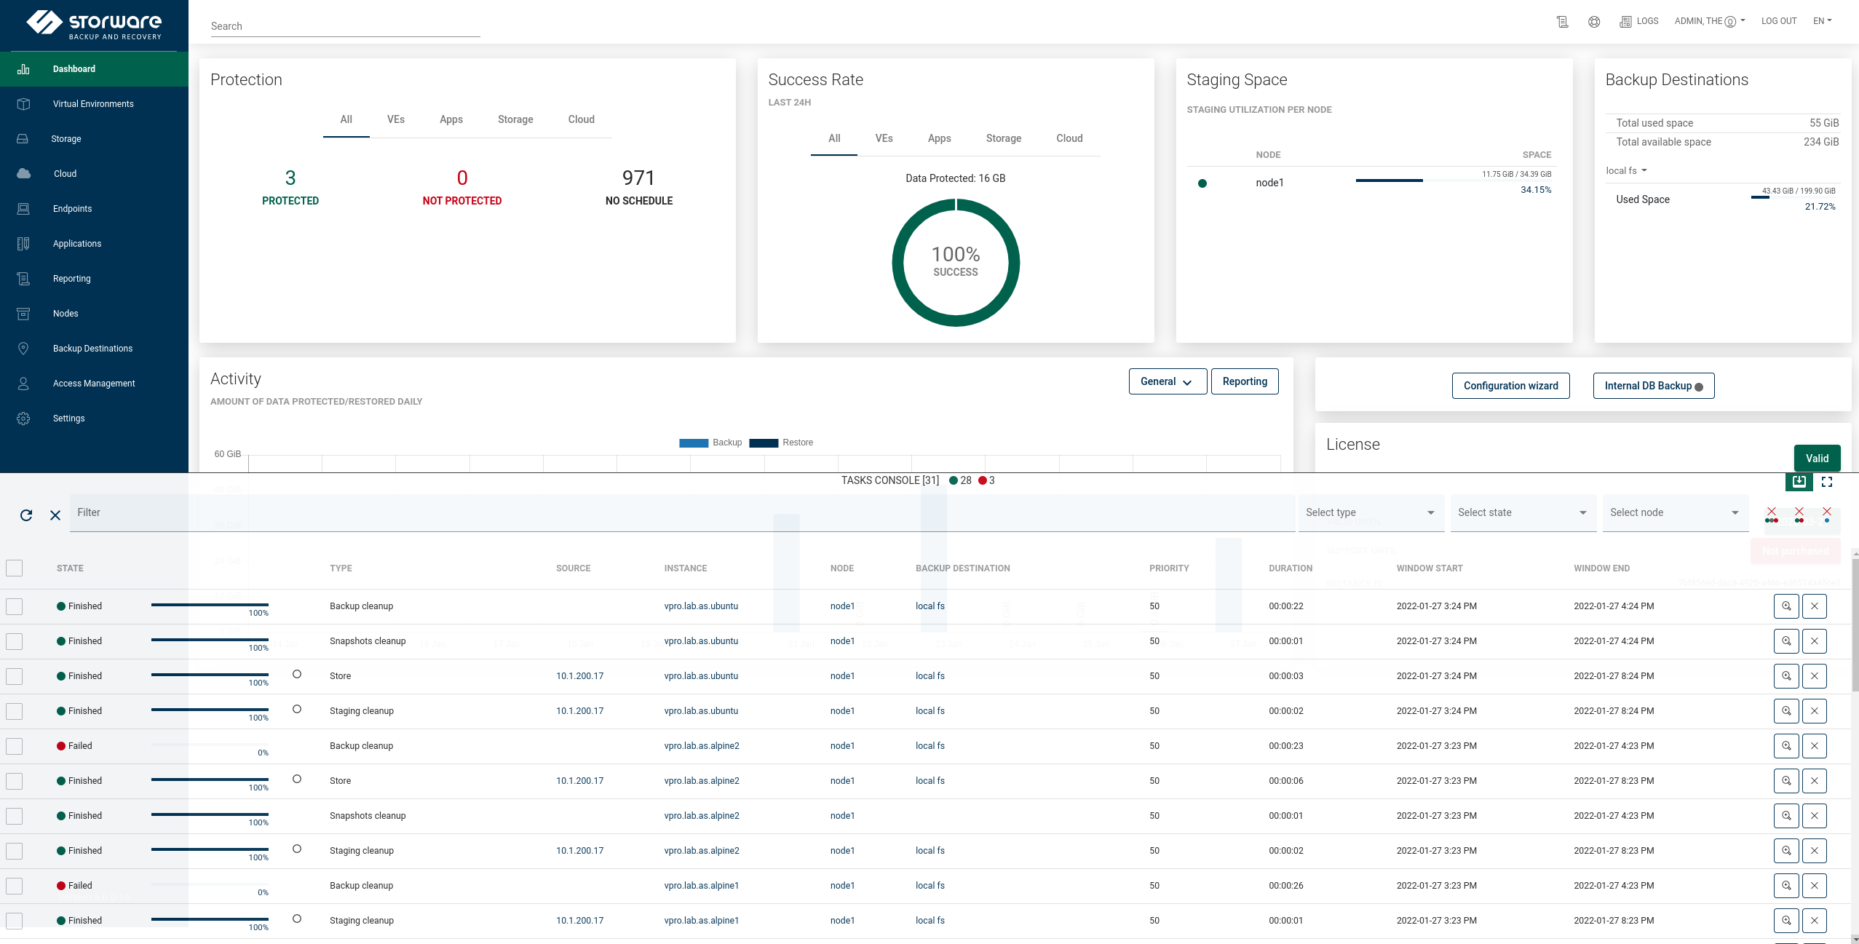
Task: Open the Select type dropdown
Action: [1370, 513]
